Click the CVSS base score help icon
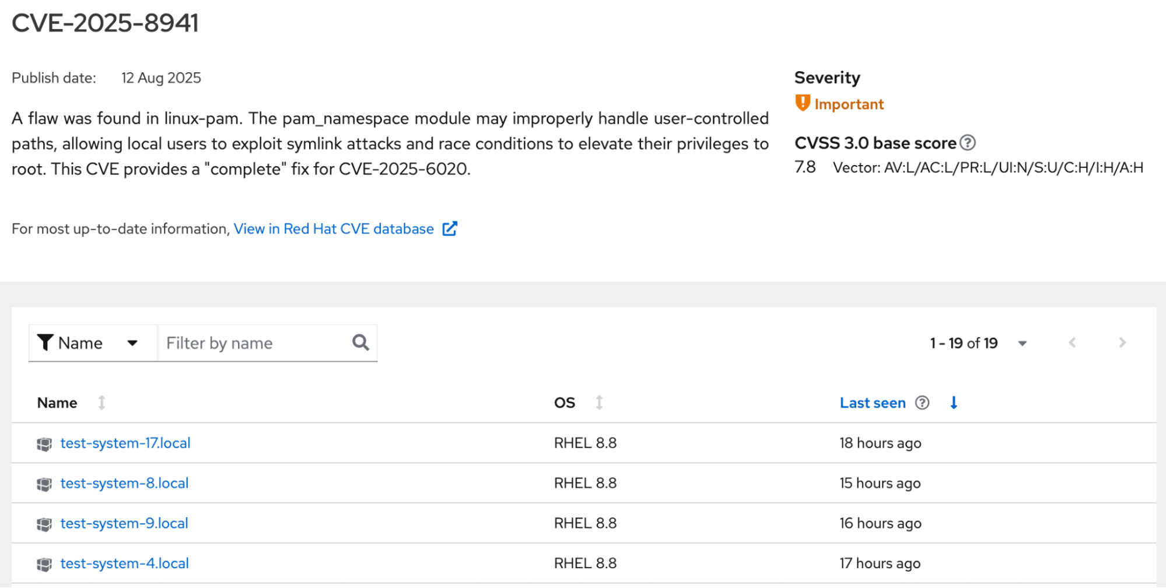The height and width of the screenshot is (588, 1166). [968, 143]
